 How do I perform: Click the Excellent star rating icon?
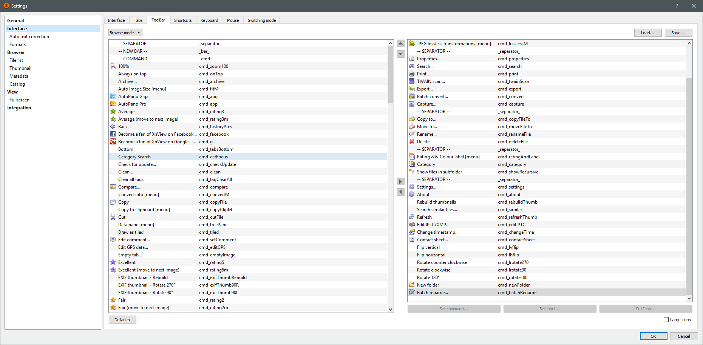(x=113, y=262)
